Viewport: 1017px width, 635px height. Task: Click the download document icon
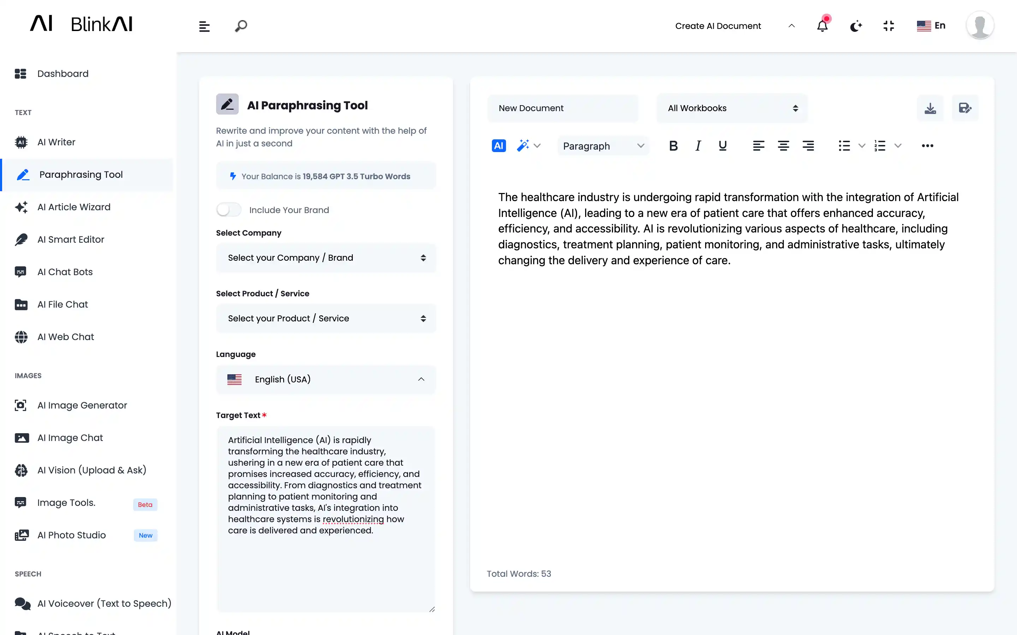click(930, 108)
